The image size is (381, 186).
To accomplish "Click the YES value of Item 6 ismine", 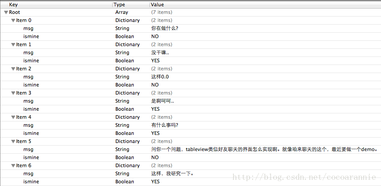I will click(x=155, y=182).
